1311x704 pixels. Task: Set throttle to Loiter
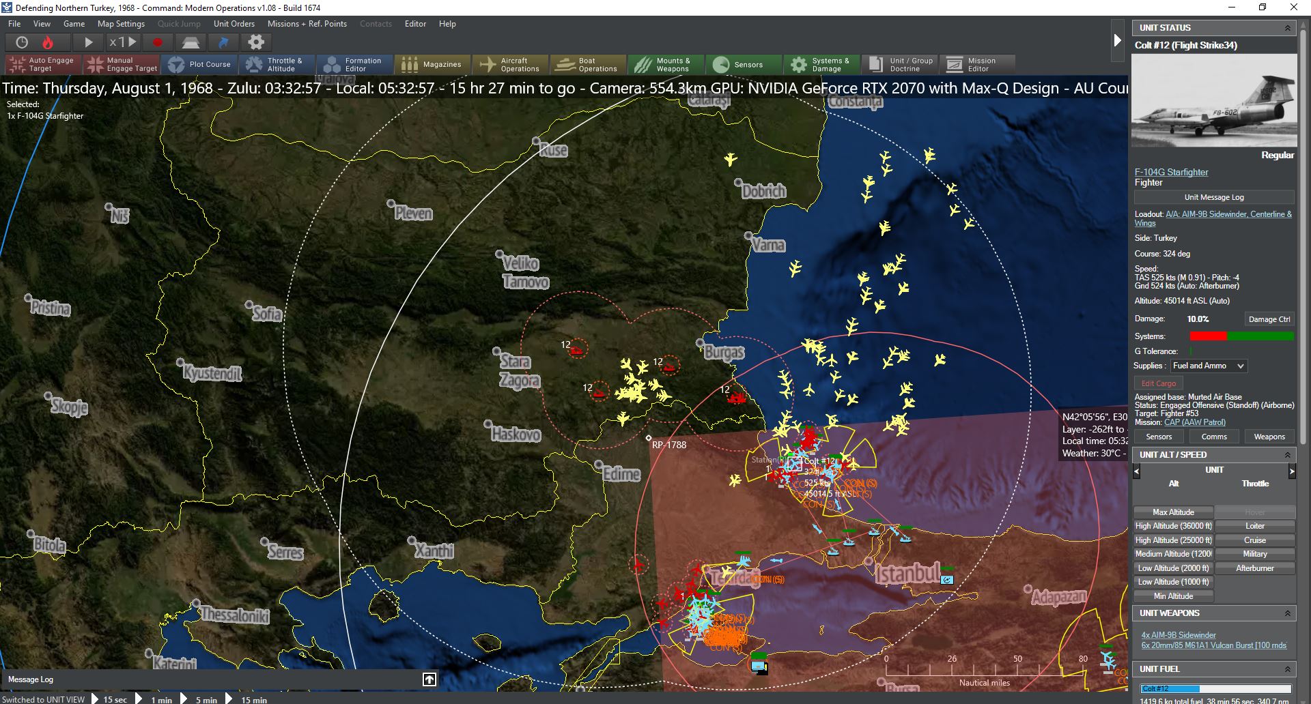pos(1255,526)
